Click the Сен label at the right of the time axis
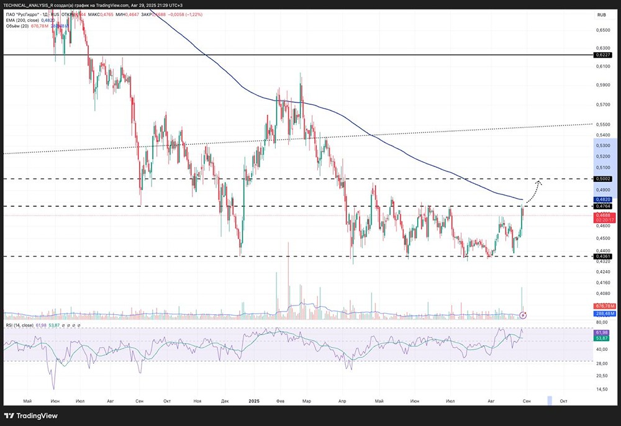Viewport: 621px width, 426px height. 527,401
